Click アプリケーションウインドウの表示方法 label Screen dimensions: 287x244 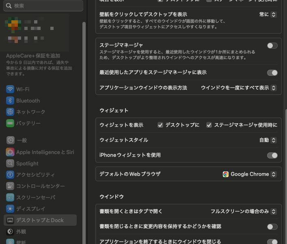tap(143, 88)
